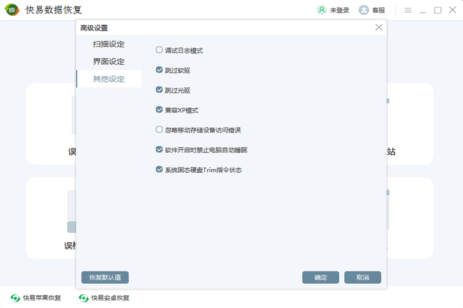The image size is (463, 308).
Task: Open 快易安卓恢复 from bottom bar
Action: (x=104, y=298)
